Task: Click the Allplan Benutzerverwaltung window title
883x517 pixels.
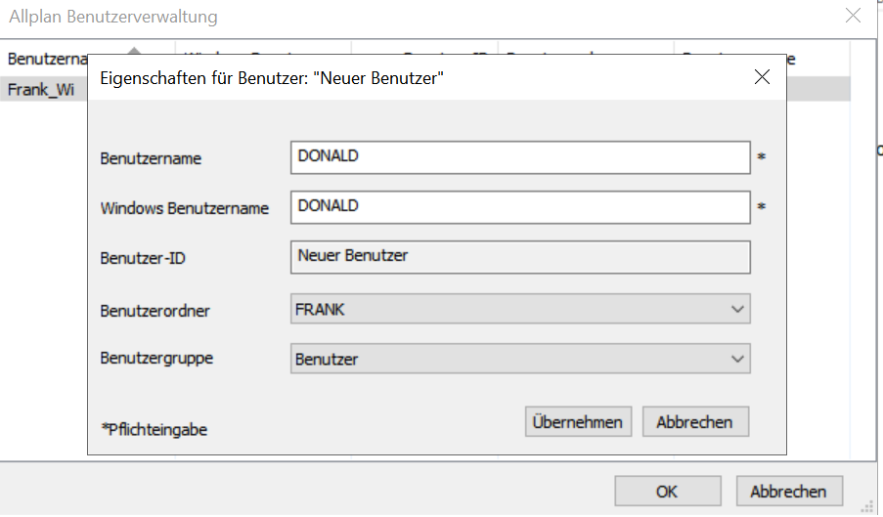Action: (x=113, y=17)
